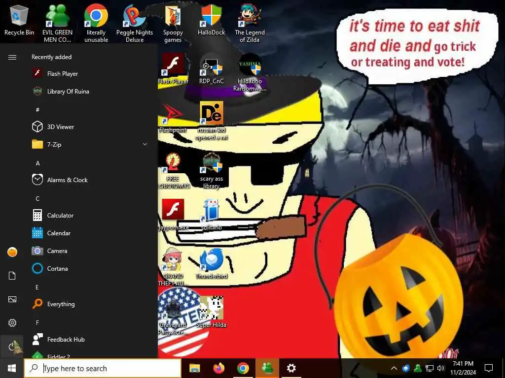Open solitario desktop shortcut
505x378 pixels.
pos(211,215)
